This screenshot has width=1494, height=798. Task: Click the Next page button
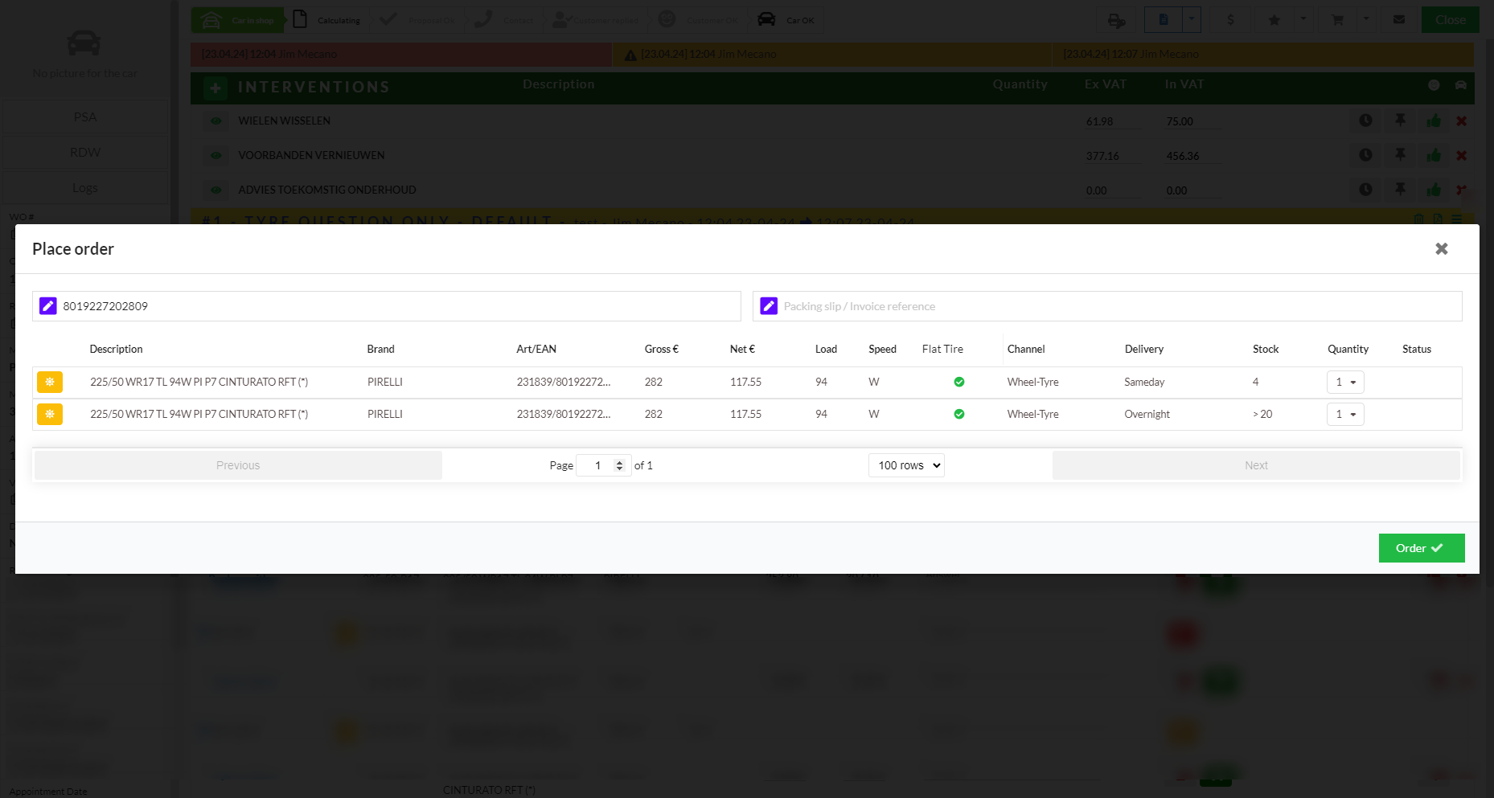coord(1256,465)
